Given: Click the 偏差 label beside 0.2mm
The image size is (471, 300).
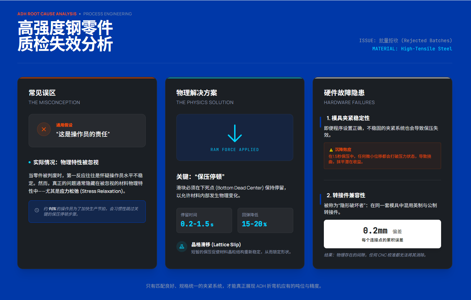Looking at the screenshot, I should click(397, 232).
